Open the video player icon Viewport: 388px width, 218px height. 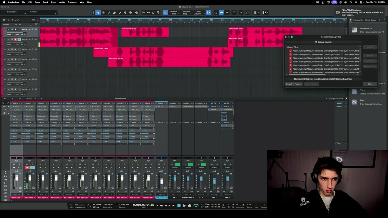[x=248, y=13]
